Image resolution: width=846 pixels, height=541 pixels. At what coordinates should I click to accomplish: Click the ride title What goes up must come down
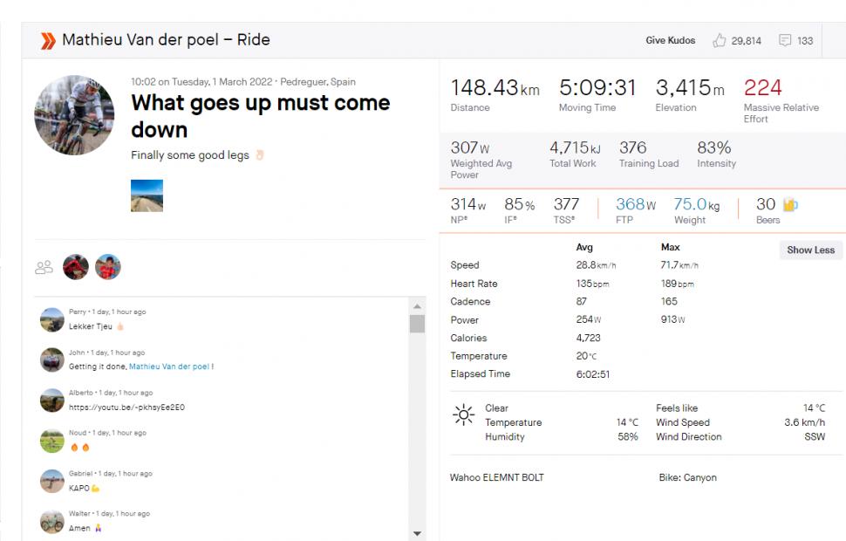click(x=261, y=116)
